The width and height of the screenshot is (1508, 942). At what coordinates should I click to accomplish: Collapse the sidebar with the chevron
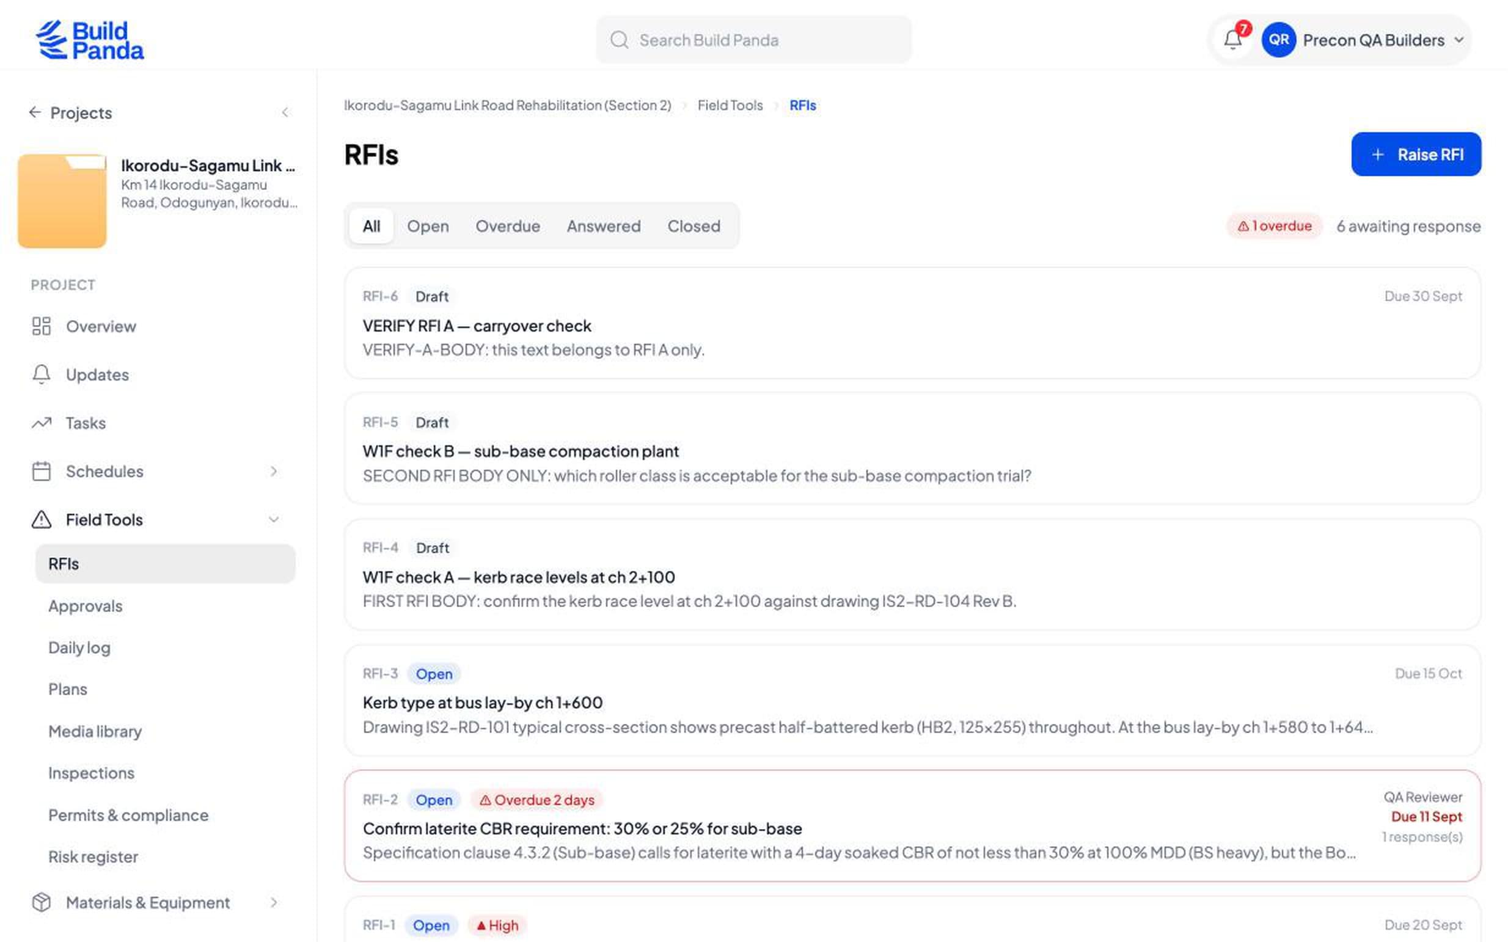pyautogui.click(x=285, y=113)
